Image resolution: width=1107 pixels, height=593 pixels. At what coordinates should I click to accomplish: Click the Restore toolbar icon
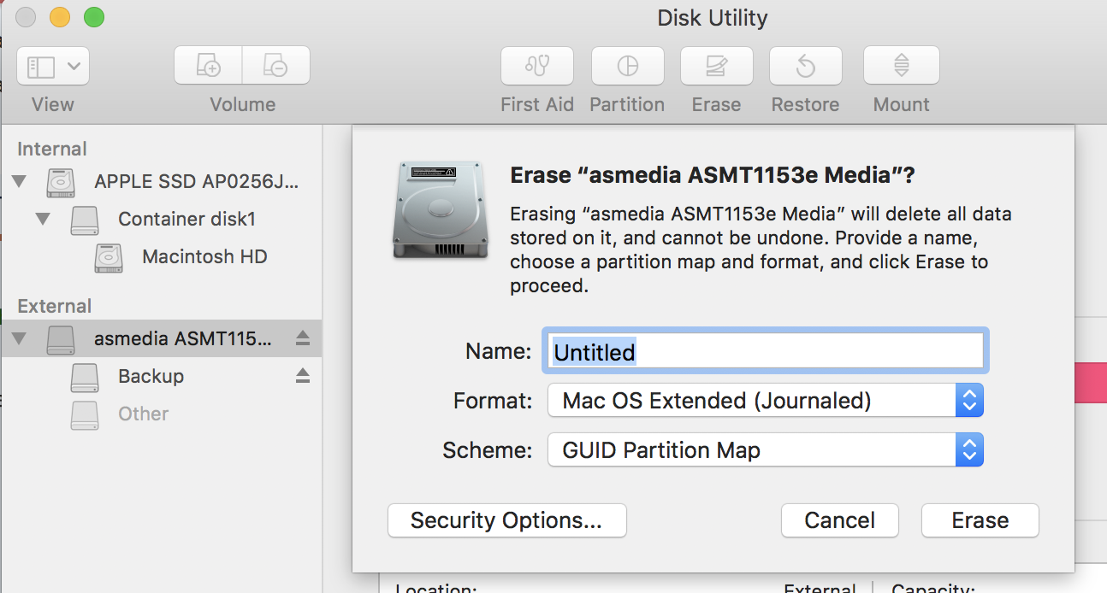click(805, 66)
